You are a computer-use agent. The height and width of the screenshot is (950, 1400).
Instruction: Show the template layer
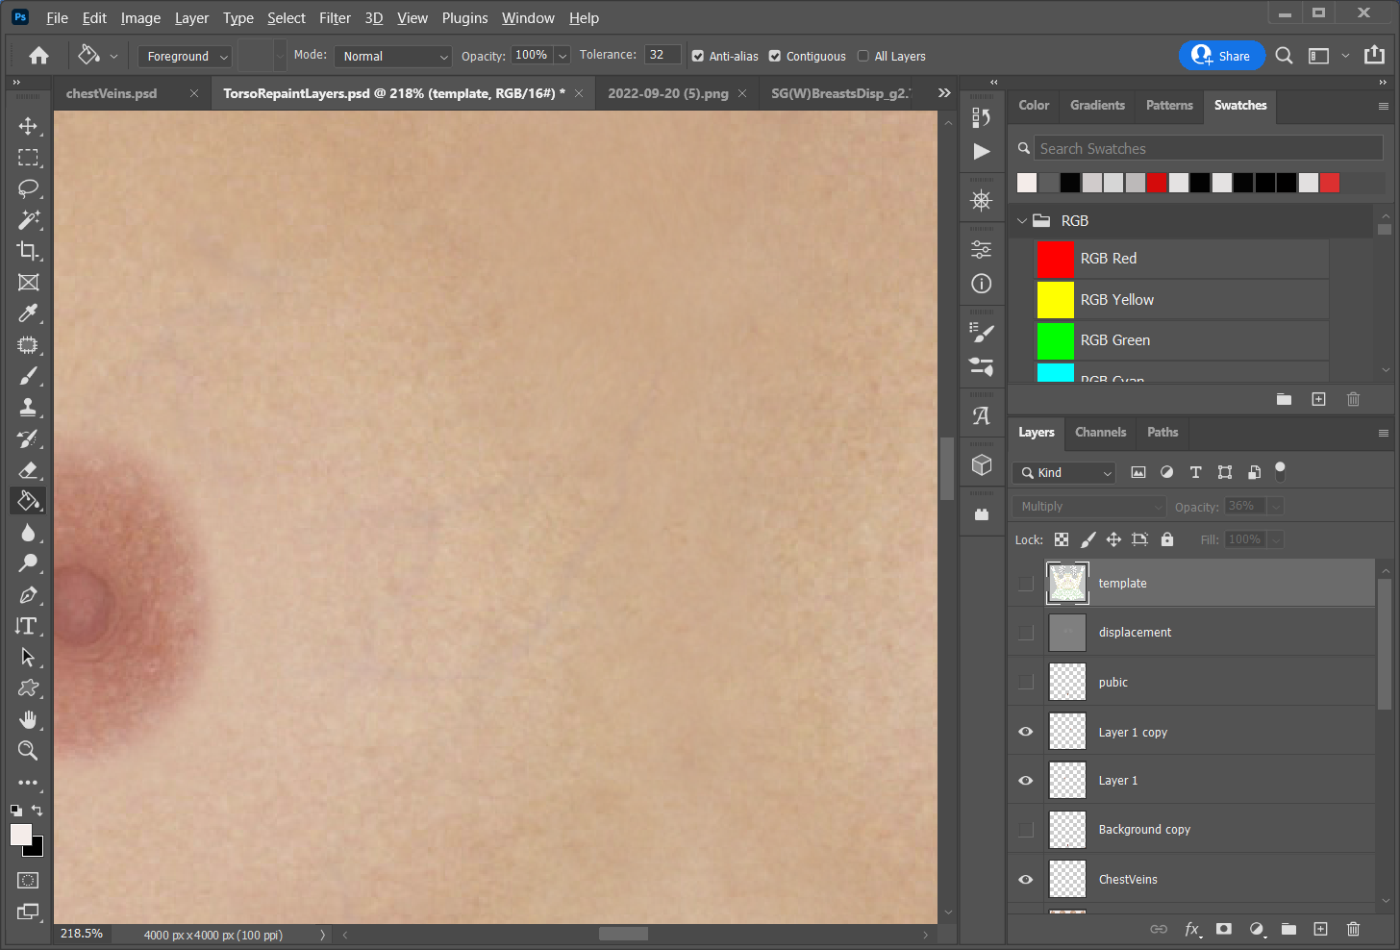[1026, 584]
